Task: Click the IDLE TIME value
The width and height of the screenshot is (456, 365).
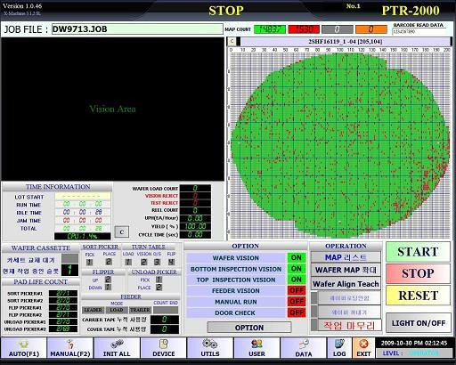Action: pos(83,212)
